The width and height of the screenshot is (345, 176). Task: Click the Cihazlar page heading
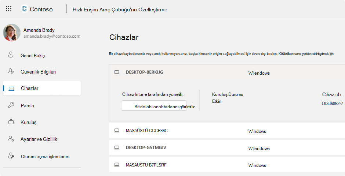124,37
